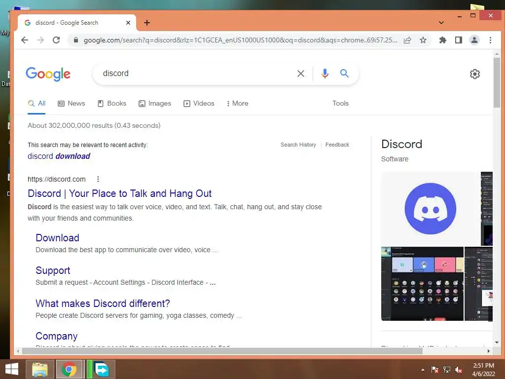Viewport: 505px width, 379px height.
Task: Clear the search box with the X
Action: click(301, 74)
